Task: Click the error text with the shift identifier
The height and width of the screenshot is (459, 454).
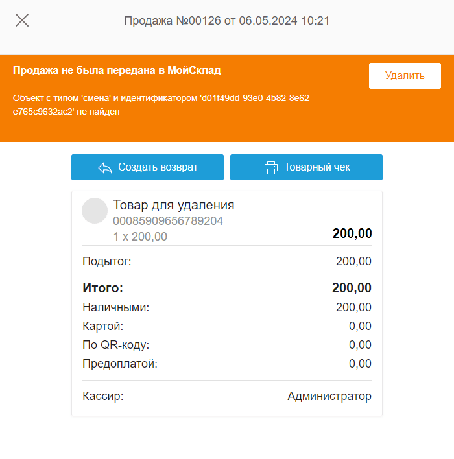Action: (x=162, y=105)
